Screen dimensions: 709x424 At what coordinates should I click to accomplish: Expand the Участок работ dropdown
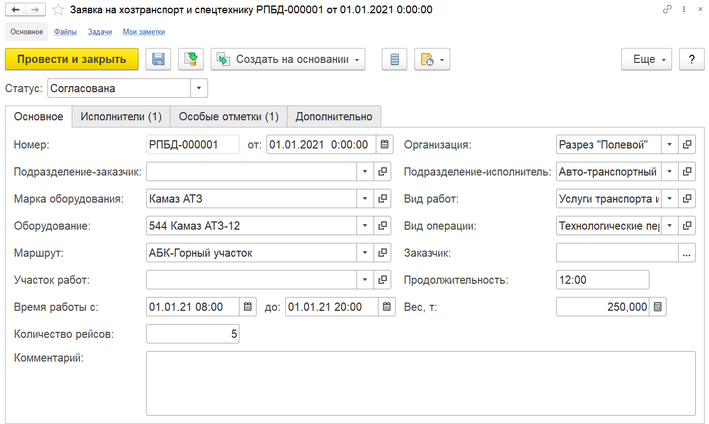click(365, 280)
